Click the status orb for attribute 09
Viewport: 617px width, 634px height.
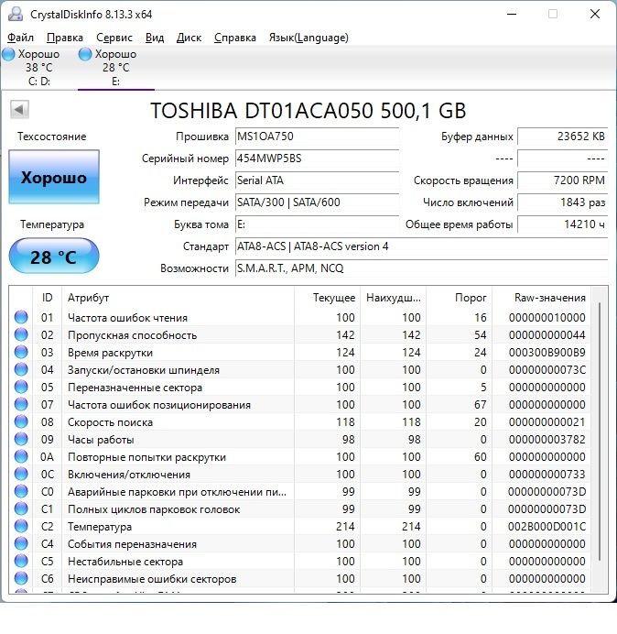(21, 439)
